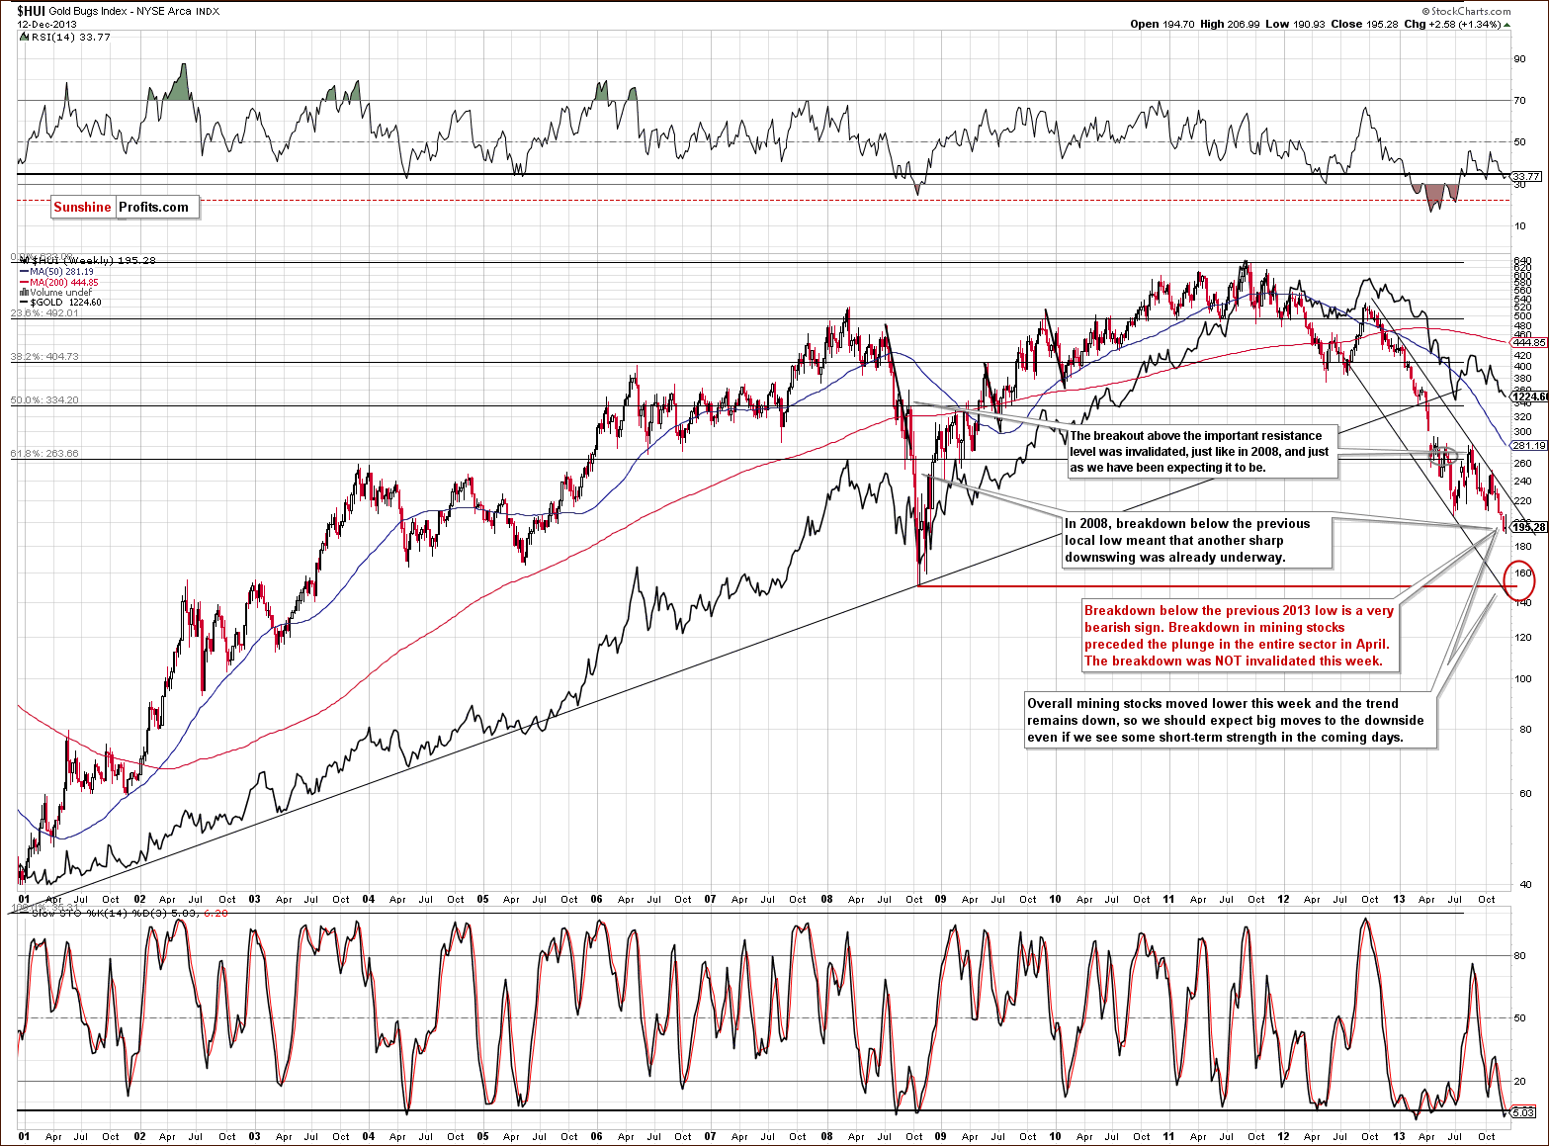Click the $HUI Gold Bugs Index title
The image size is (1549, 1146).
(118, 12)
